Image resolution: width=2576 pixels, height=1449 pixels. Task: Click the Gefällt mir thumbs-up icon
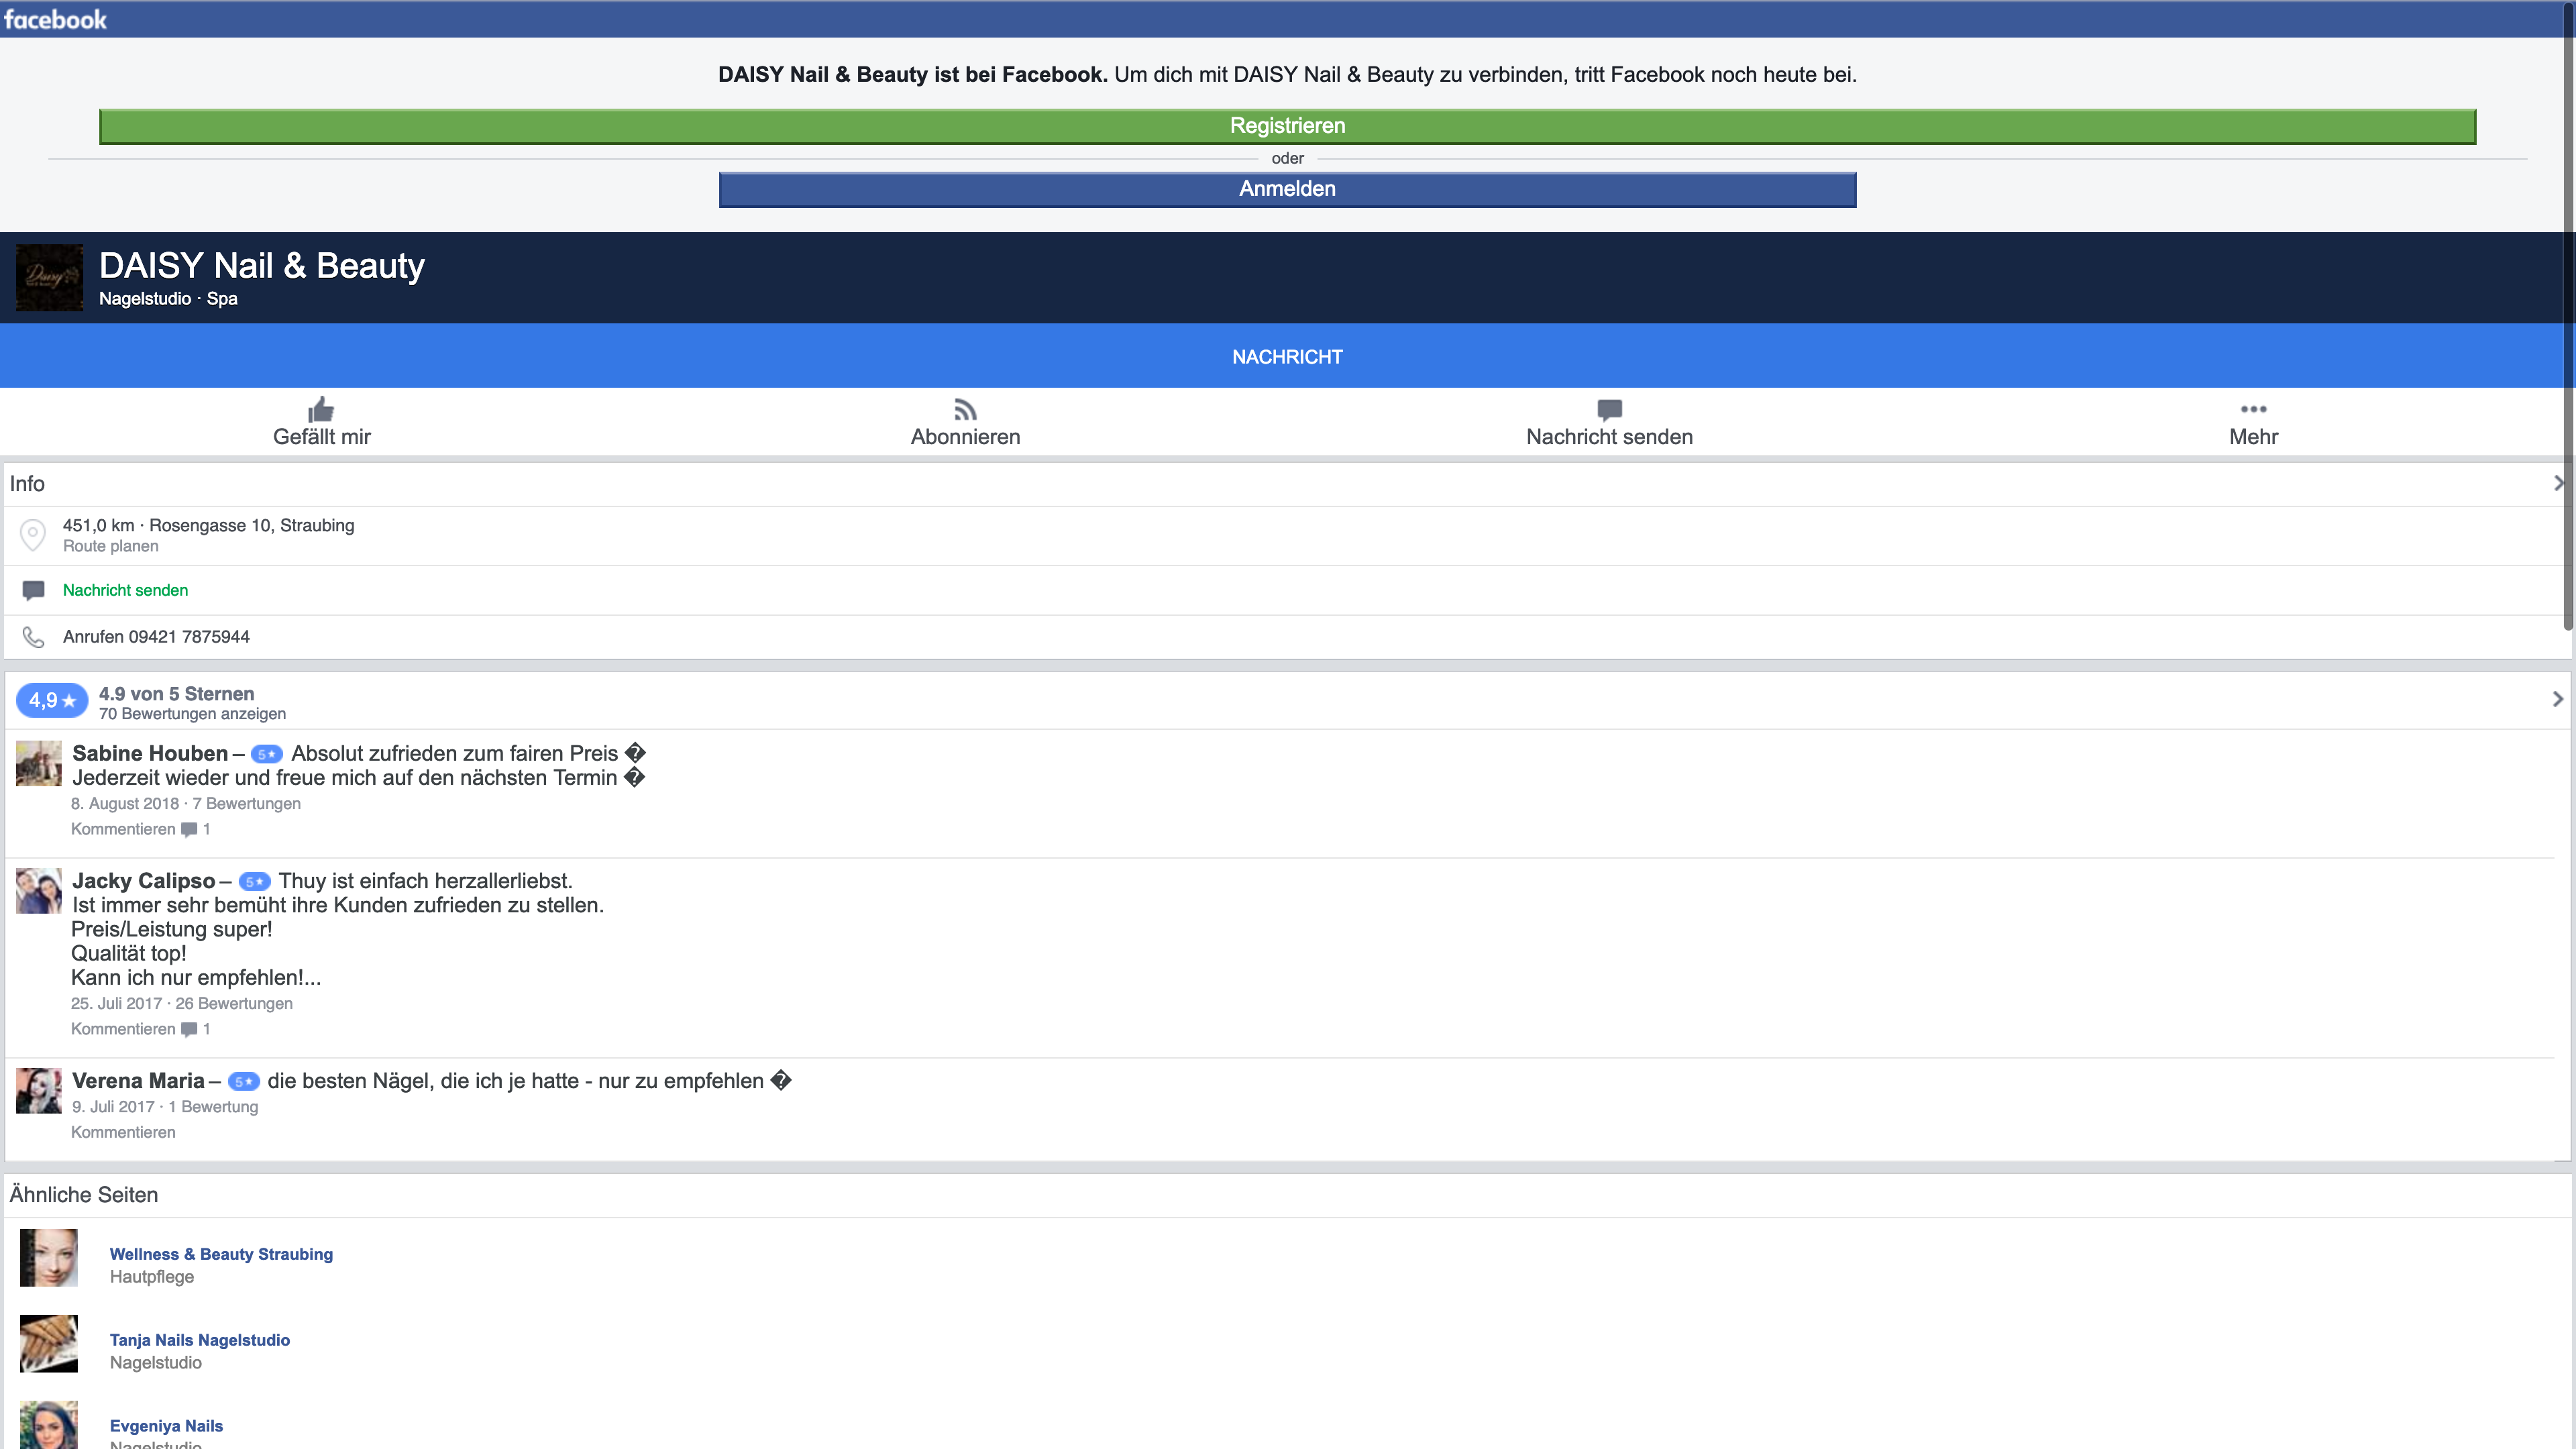[321, 410]
